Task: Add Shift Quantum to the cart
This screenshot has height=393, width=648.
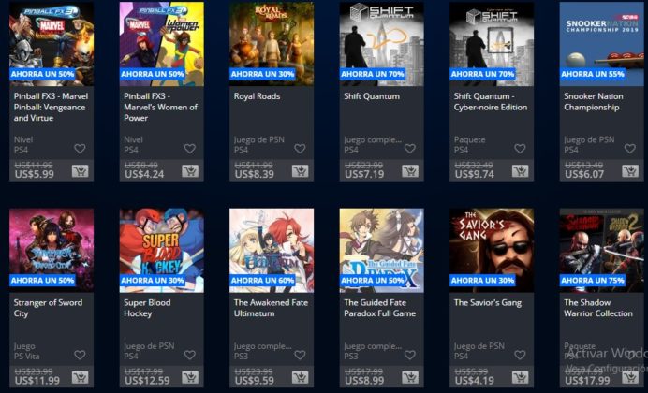Action: [x=410, y=171]
